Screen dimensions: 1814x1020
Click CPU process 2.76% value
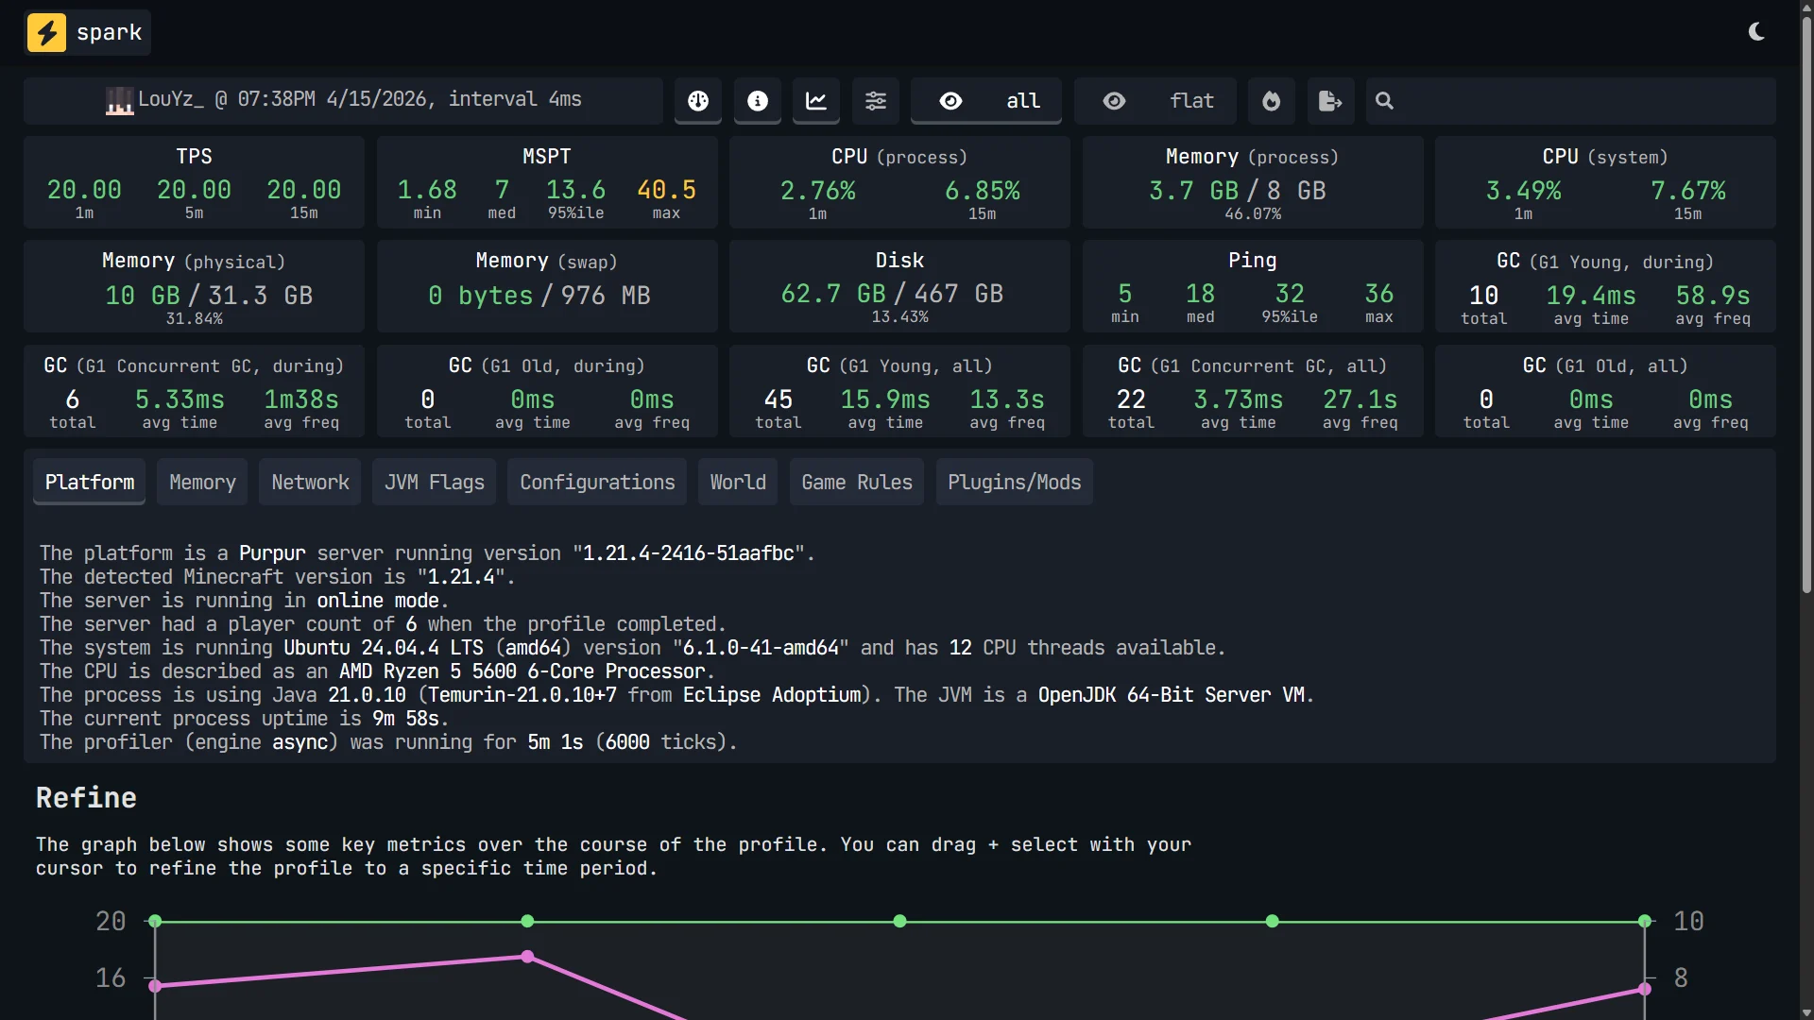click(818, 192)
